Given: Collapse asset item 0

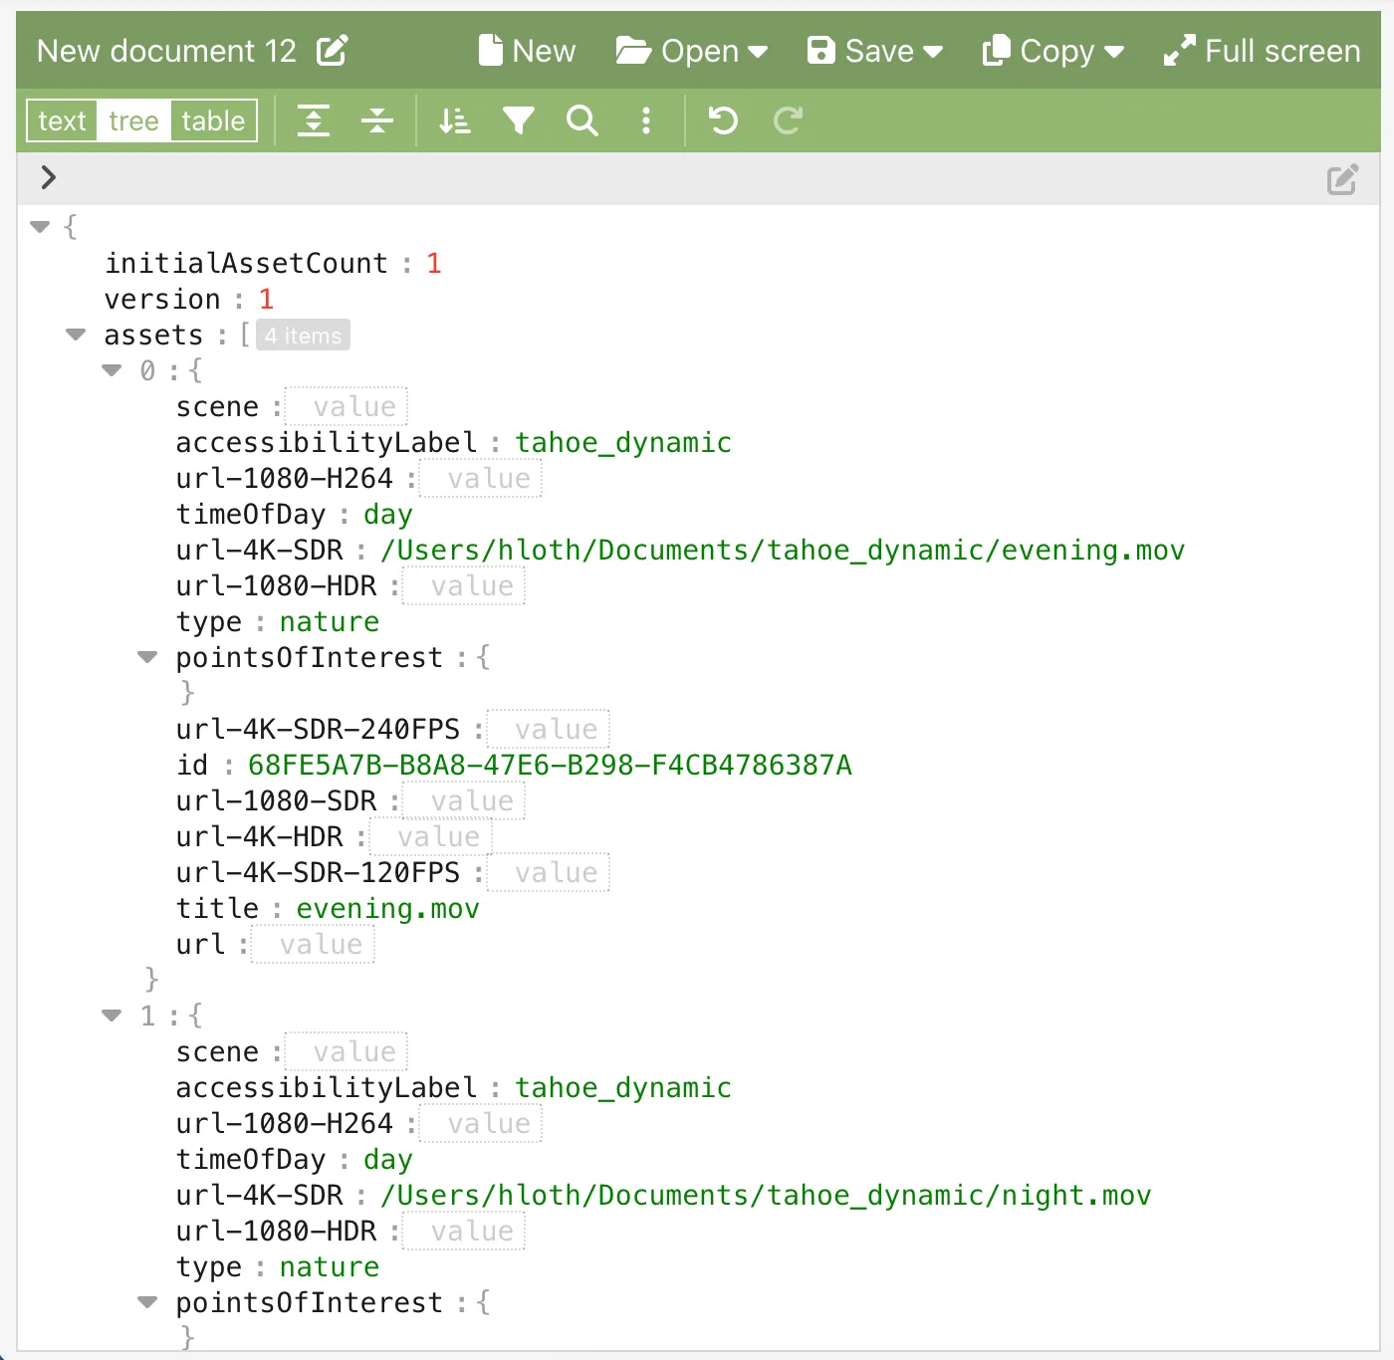Looking at the screenshot, I should coord(112,370).
